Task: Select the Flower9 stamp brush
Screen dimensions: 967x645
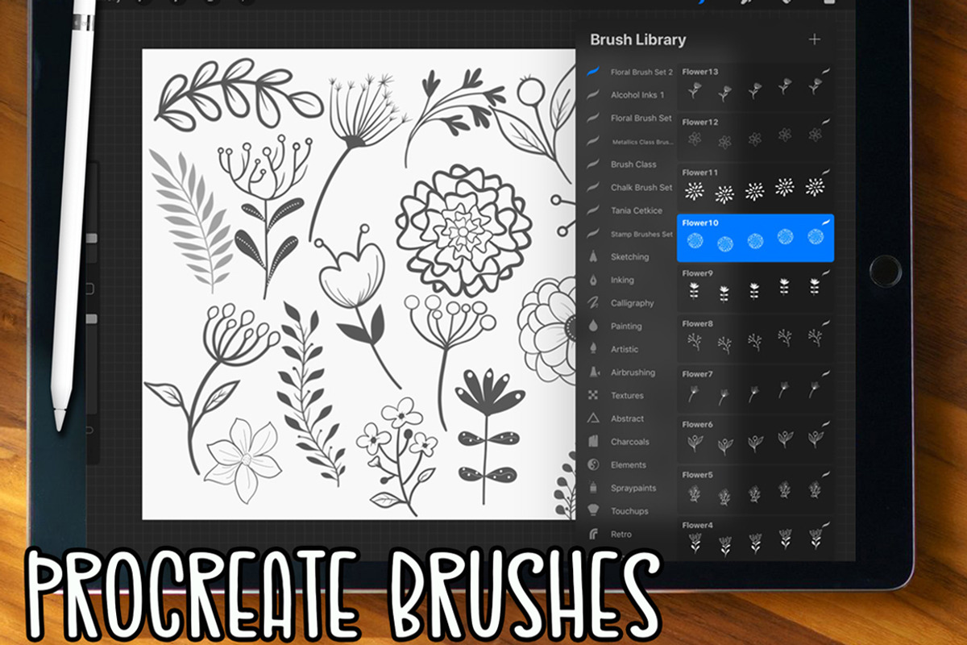Action: click(755, 288)
